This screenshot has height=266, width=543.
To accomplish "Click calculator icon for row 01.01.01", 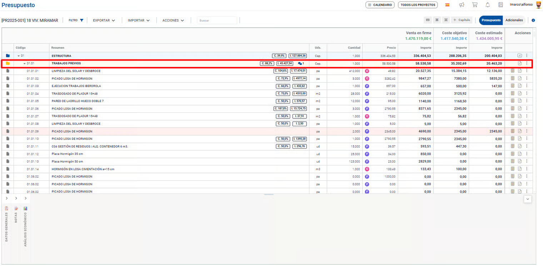I will (x=513, y=71).
